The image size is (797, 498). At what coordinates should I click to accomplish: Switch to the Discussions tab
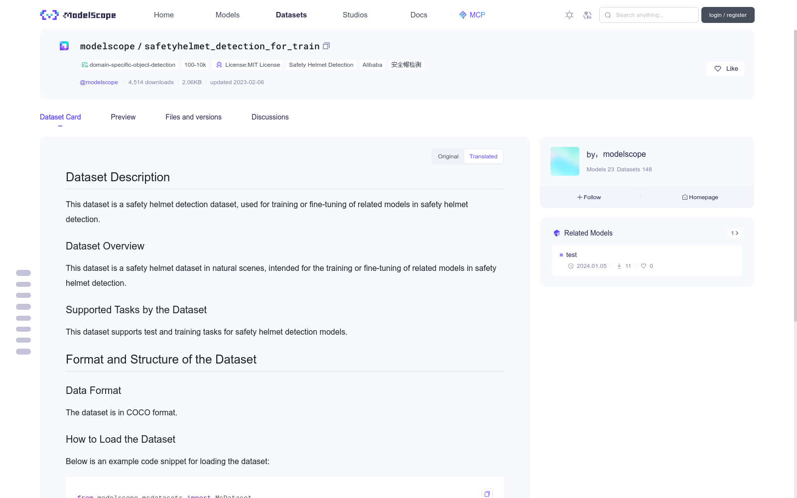[x=270, y=117]
